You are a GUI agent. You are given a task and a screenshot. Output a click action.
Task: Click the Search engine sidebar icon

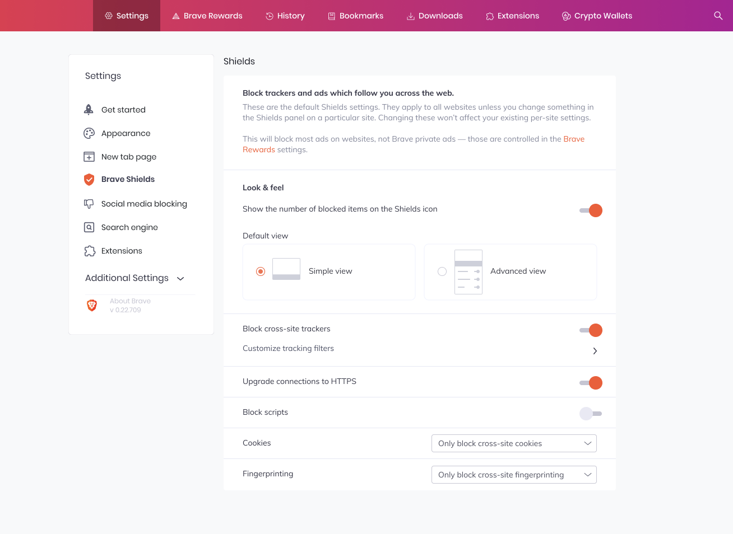(89, 227)
